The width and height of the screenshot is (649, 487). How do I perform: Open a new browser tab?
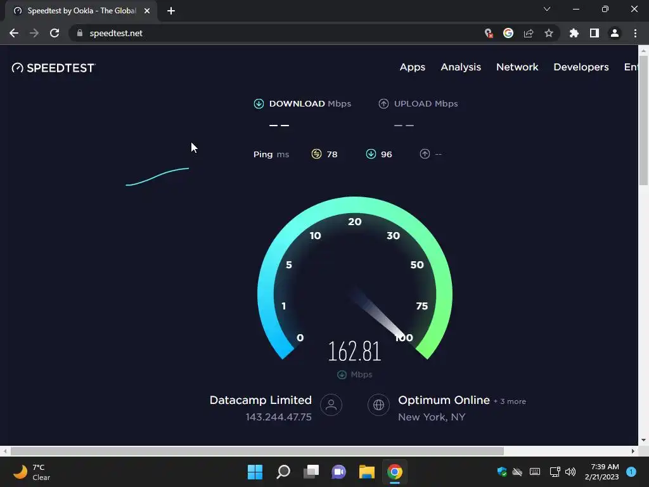click(x=171, y=11)
